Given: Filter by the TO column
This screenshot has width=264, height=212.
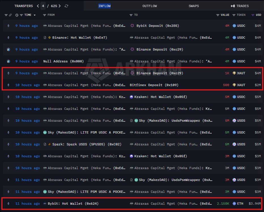Looking at the screenshot, I should pyautogui.click(x=131, y=15).
